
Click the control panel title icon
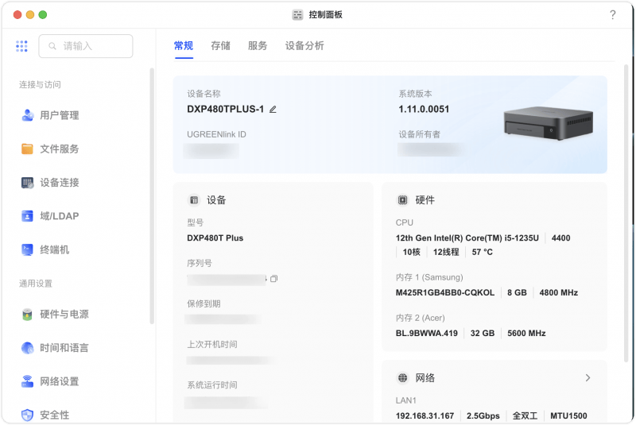click(x=297, y=15)
